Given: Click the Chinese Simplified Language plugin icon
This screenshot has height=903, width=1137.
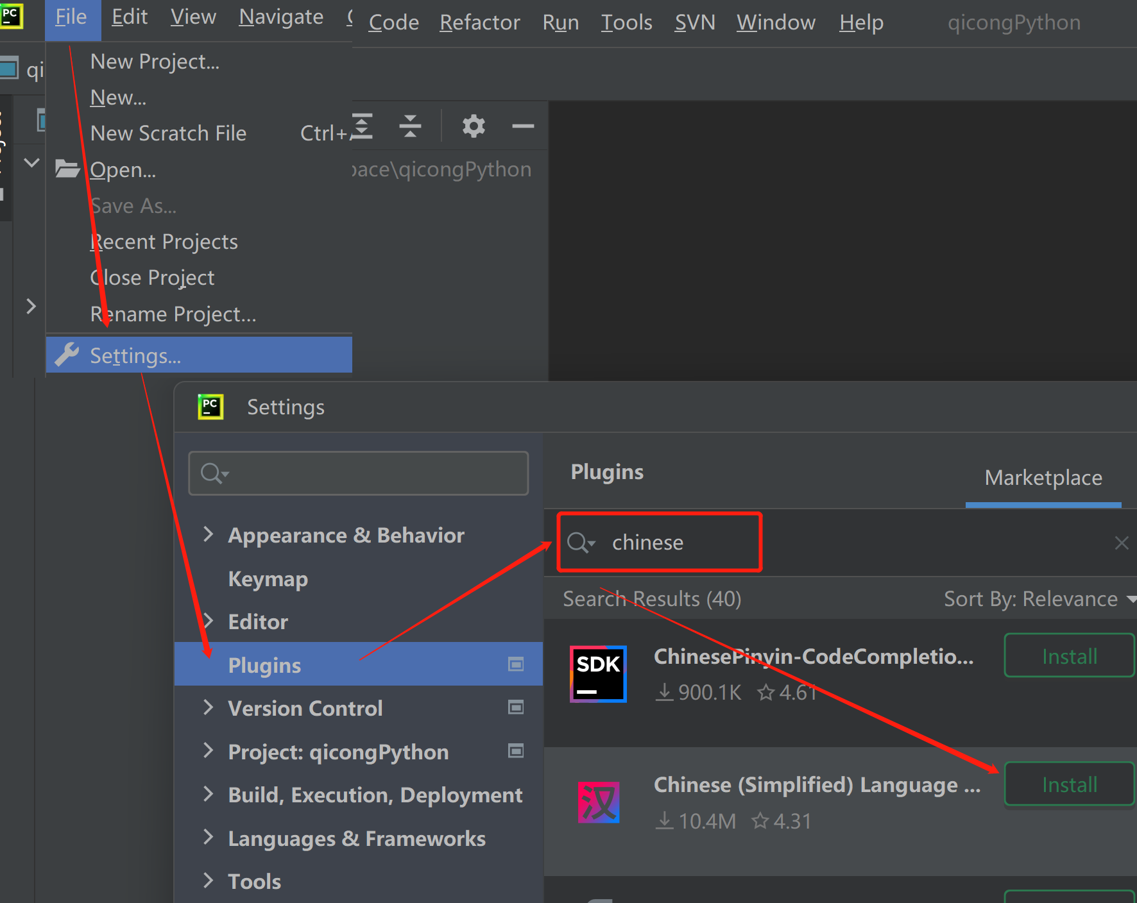Looking at the screenshot, I should pyautogui.click(x=598, y=802).
